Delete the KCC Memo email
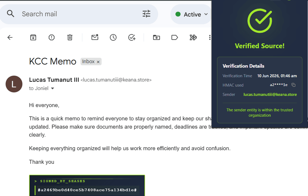308x196 pixels. [70, 37]
